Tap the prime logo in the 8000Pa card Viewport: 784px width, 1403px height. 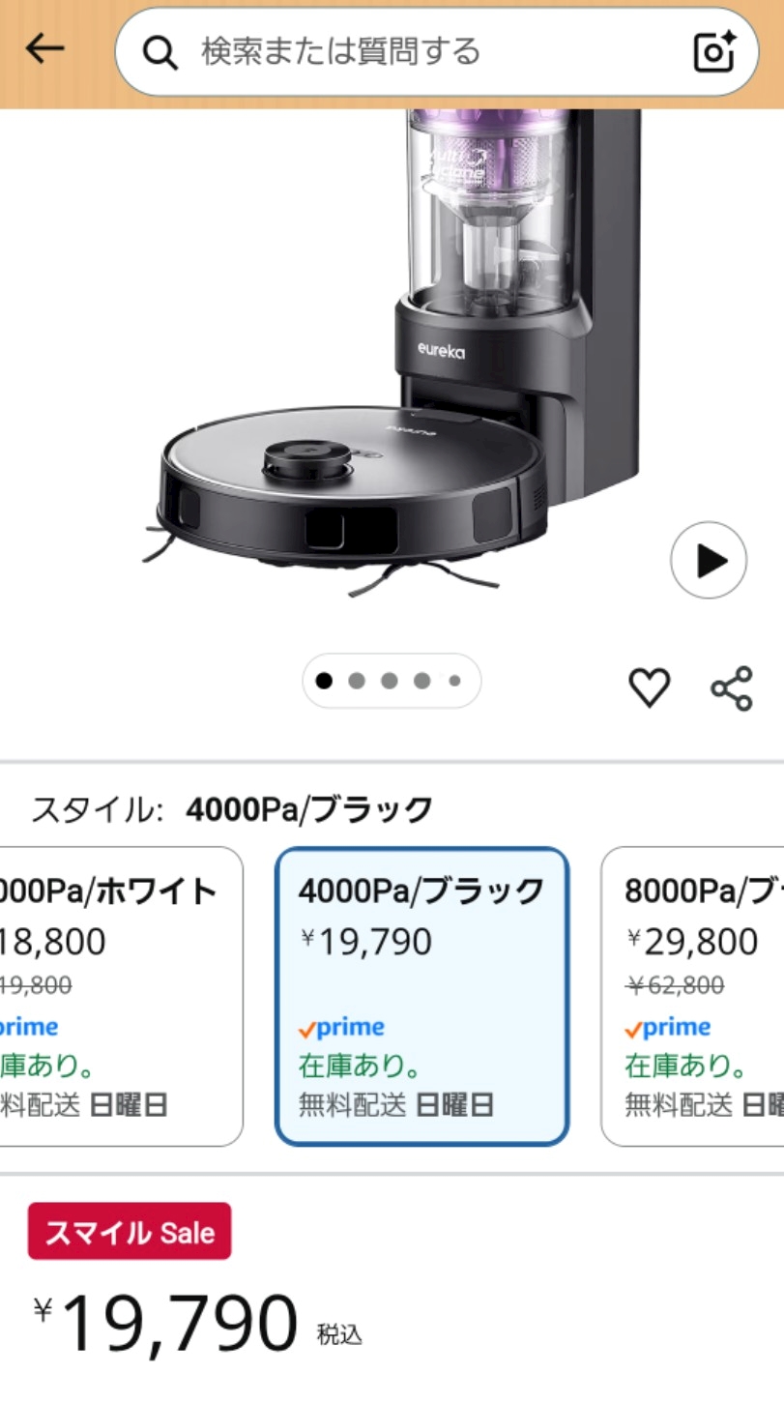tap(668, 1027)
